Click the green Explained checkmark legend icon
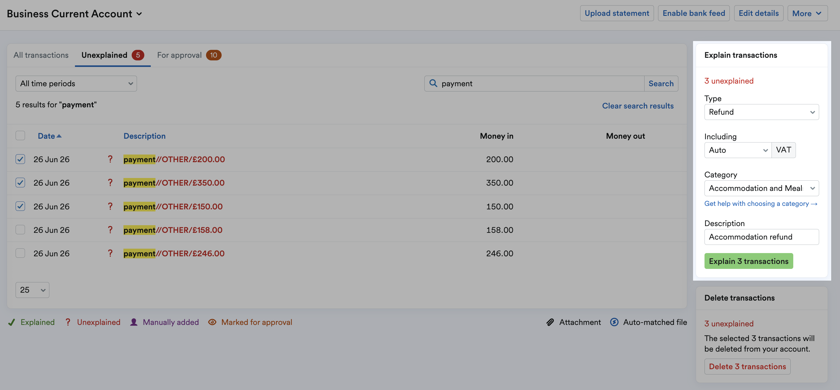The image size is (840, 390). [x=11, y=322]
